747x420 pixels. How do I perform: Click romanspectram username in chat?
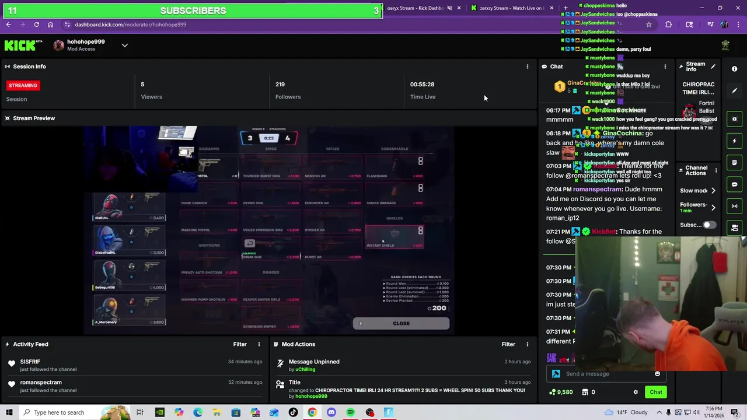(598, 190)
